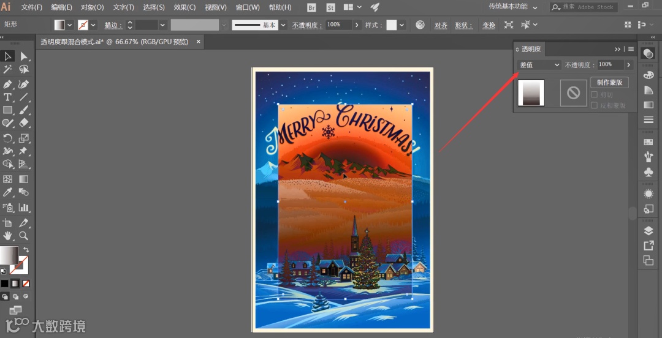
Task: Enable the 反相蒙版 (Invert Mask) checkbox
Action: point(595,105)
